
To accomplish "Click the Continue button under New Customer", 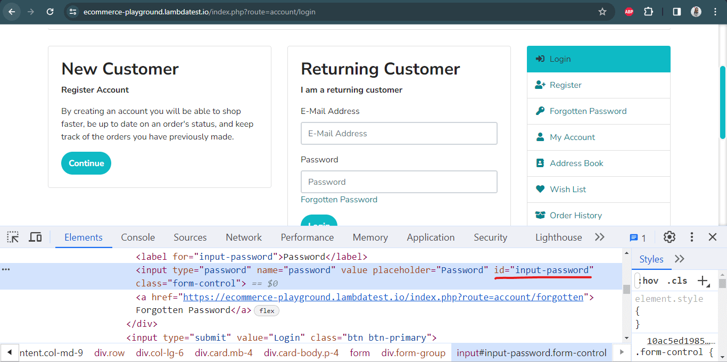I will coord(86,163).
